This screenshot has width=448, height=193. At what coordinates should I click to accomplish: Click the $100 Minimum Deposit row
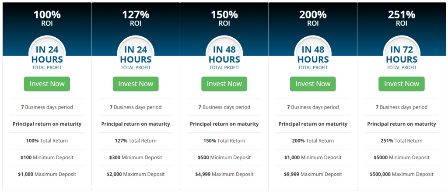tap(47, 158)
